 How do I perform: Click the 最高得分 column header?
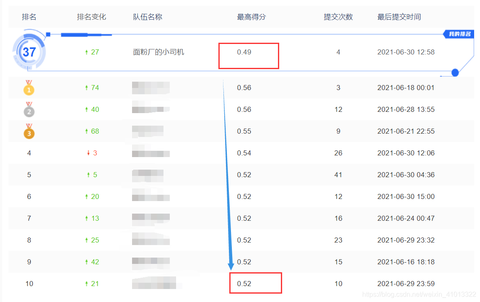point(252,17)
